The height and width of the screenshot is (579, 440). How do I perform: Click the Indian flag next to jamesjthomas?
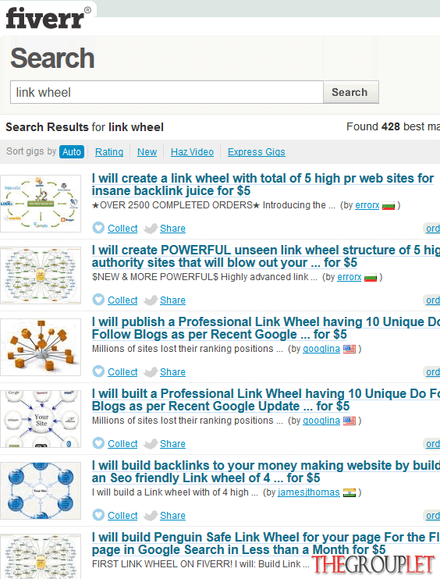click(350, 492)
